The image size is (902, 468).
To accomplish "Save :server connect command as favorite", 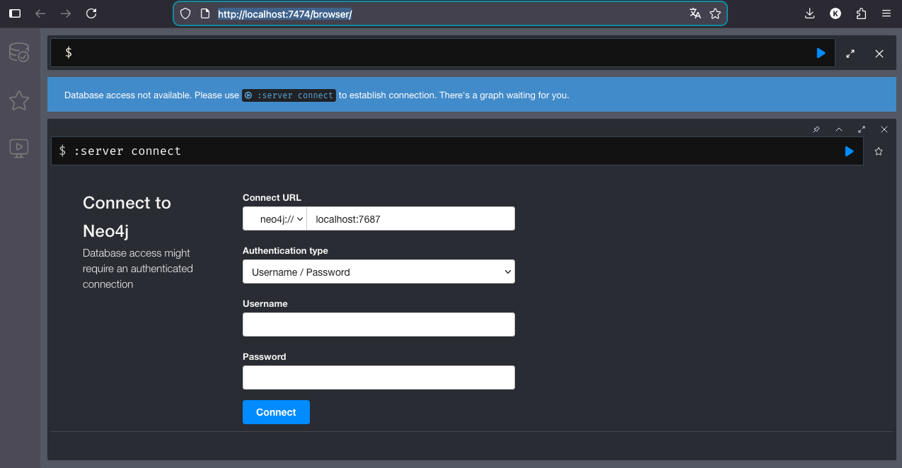I will click(879, 151).
